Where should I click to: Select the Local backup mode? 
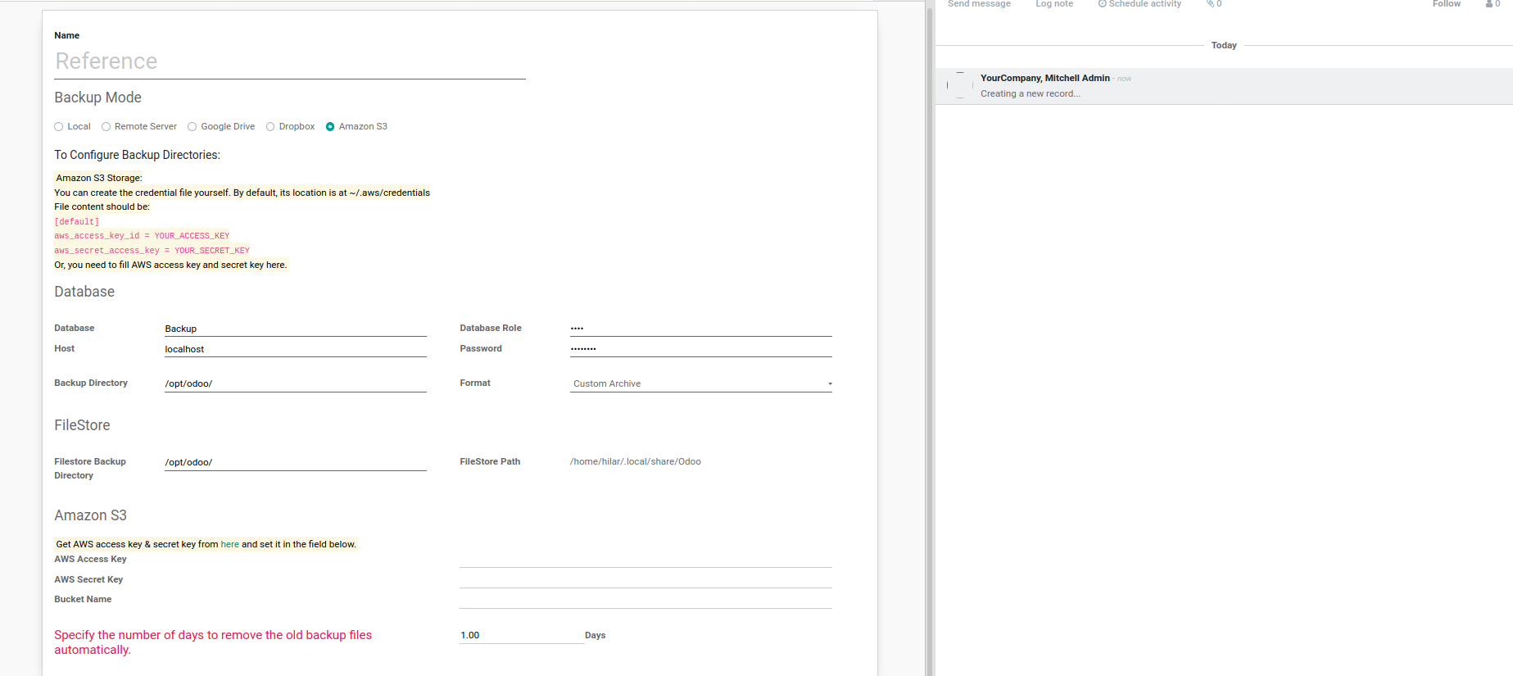tap(59, 126)
